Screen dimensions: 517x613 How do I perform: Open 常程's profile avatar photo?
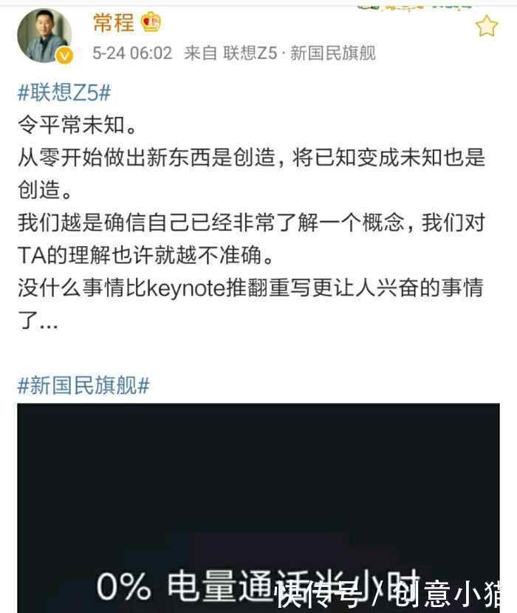click(44, 35)
